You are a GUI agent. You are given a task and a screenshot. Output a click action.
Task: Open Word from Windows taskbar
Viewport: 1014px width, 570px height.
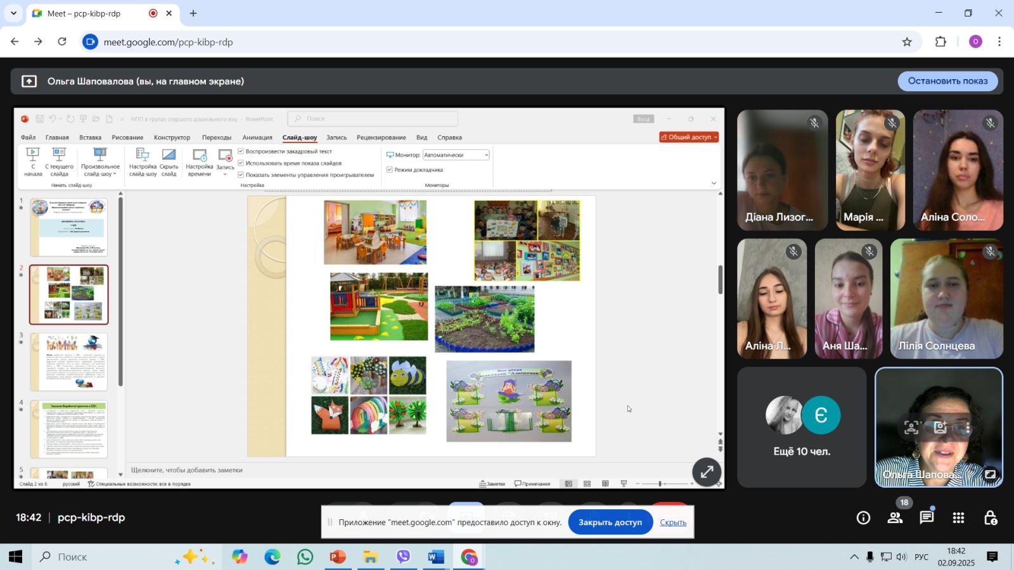435,557
